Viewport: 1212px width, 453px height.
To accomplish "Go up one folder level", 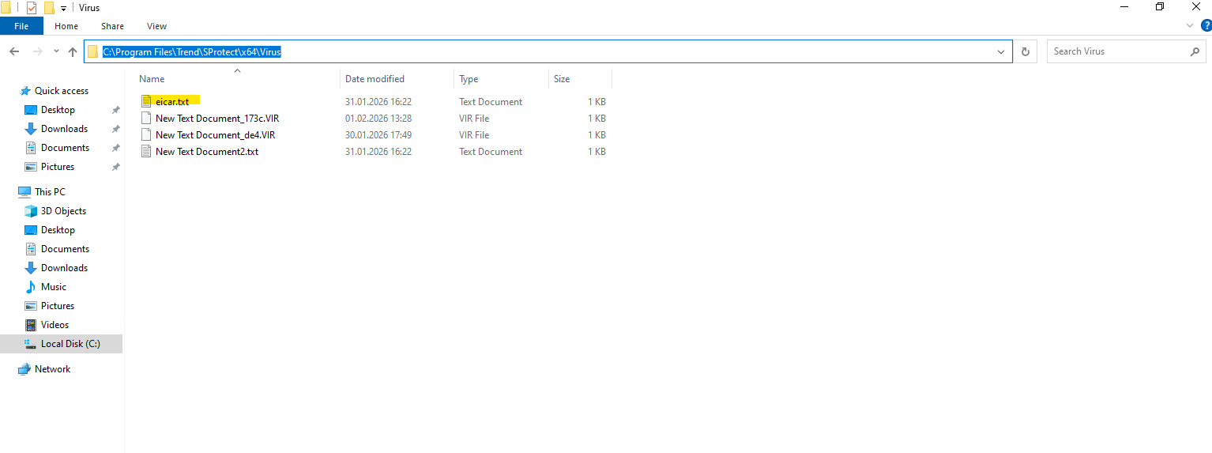I will pyautogui.click(x=73, y=51).
